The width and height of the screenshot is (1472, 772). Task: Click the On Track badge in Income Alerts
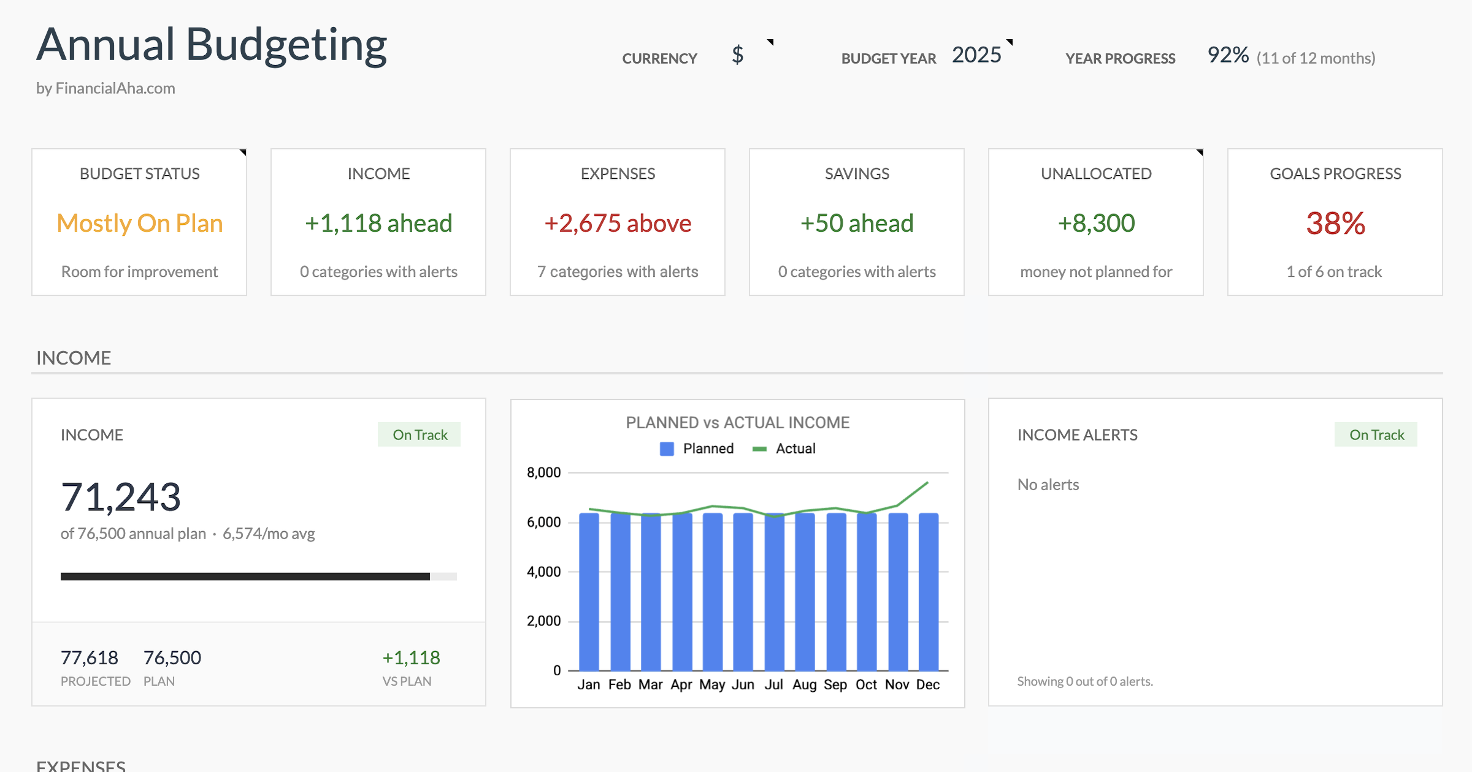point(1376,434)
